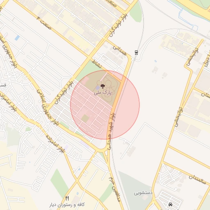The image size is (210, 210).
Task: Select the pink building at the park's corner
Action: coord(86,80)
